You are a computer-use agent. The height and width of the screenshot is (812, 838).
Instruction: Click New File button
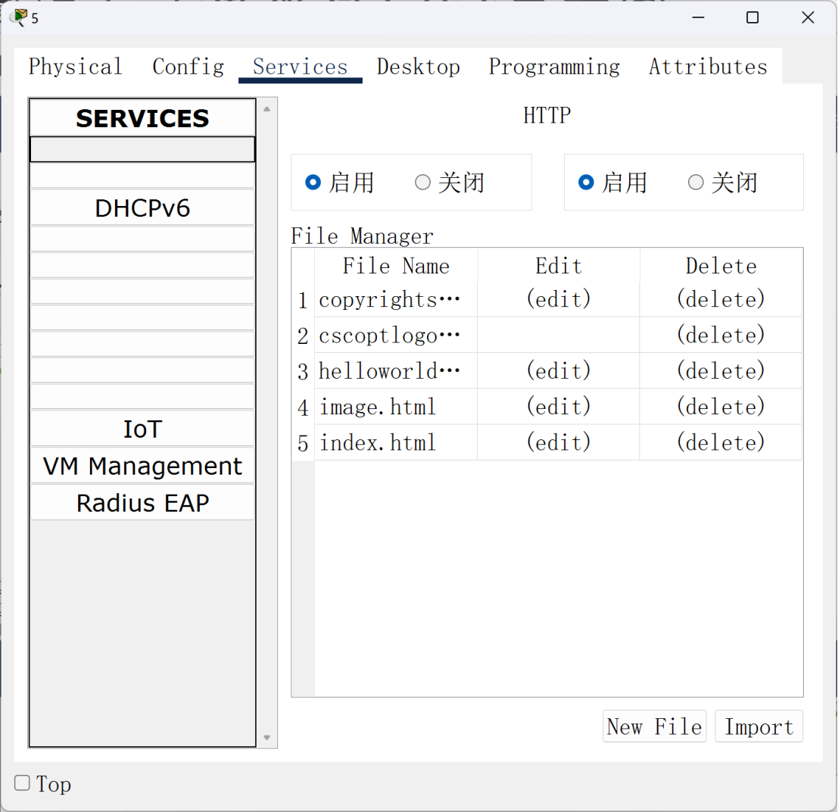[x=654, y=727]
